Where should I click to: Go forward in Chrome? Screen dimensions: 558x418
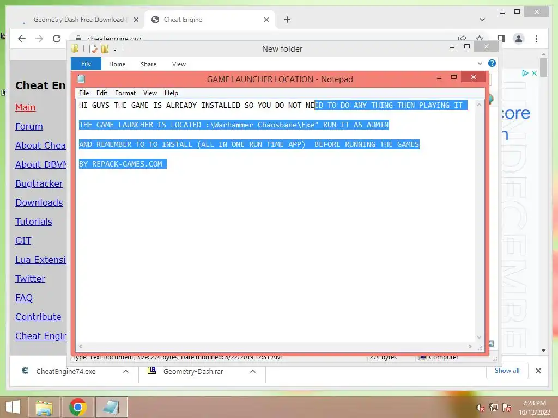39,39
